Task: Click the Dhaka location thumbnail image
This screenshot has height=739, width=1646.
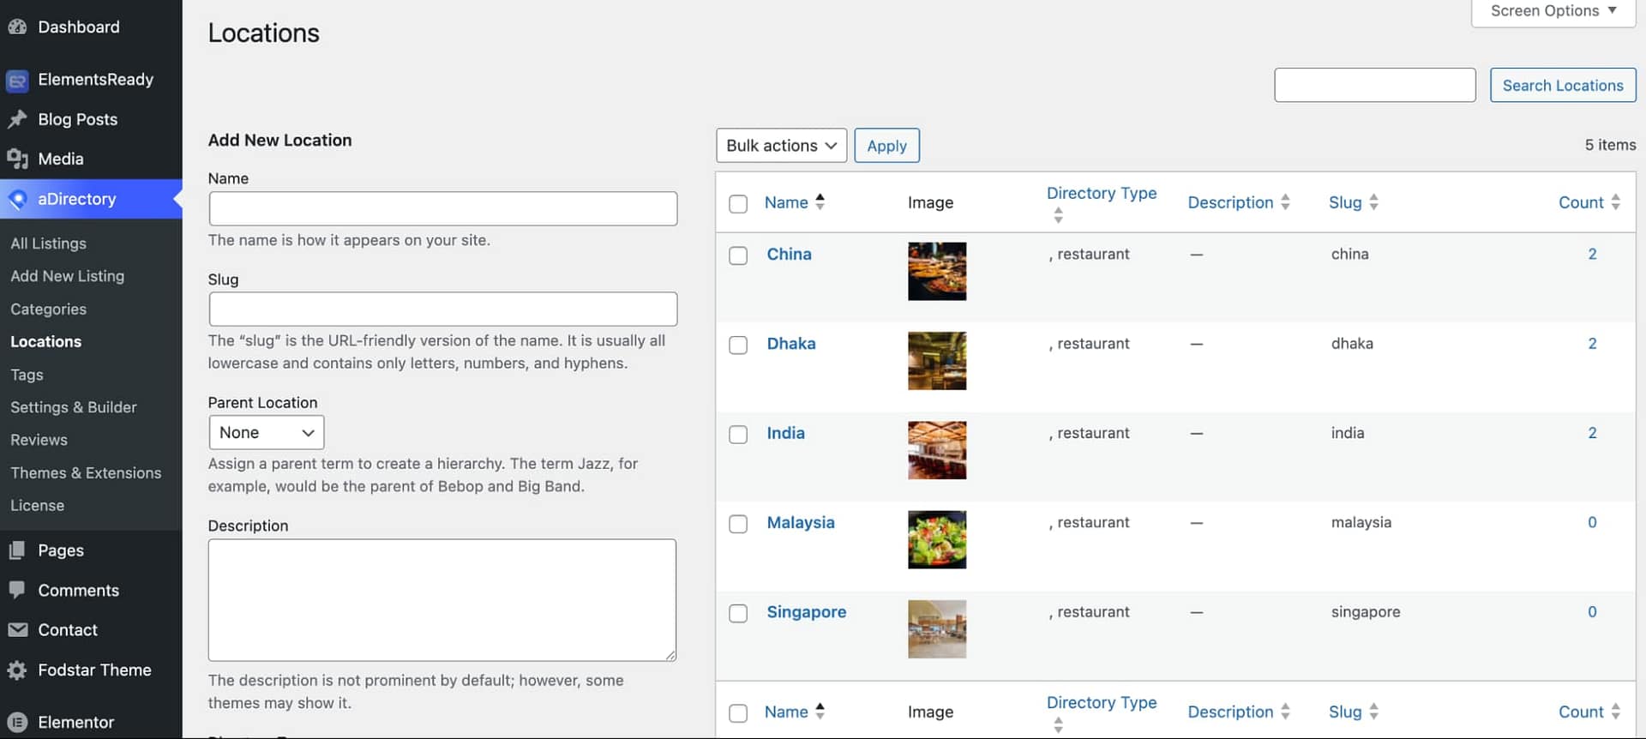Action: 937,361
